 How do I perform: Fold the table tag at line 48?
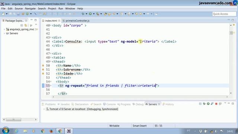(x=51, y=57)
